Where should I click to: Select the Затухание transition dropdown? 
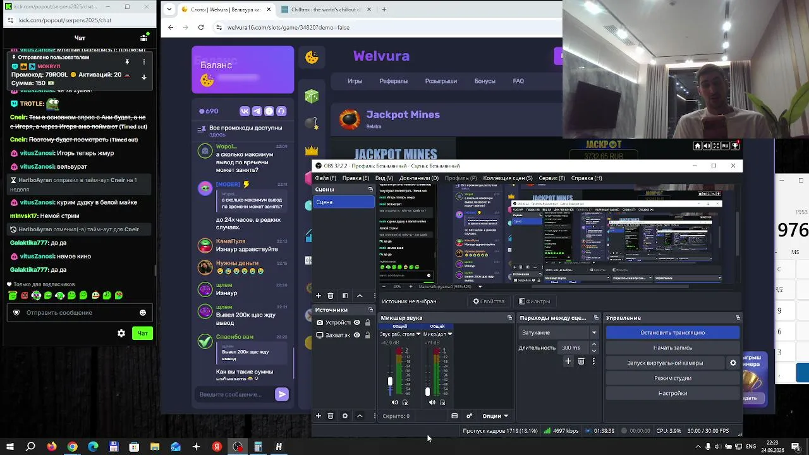[x=559, y=332]
